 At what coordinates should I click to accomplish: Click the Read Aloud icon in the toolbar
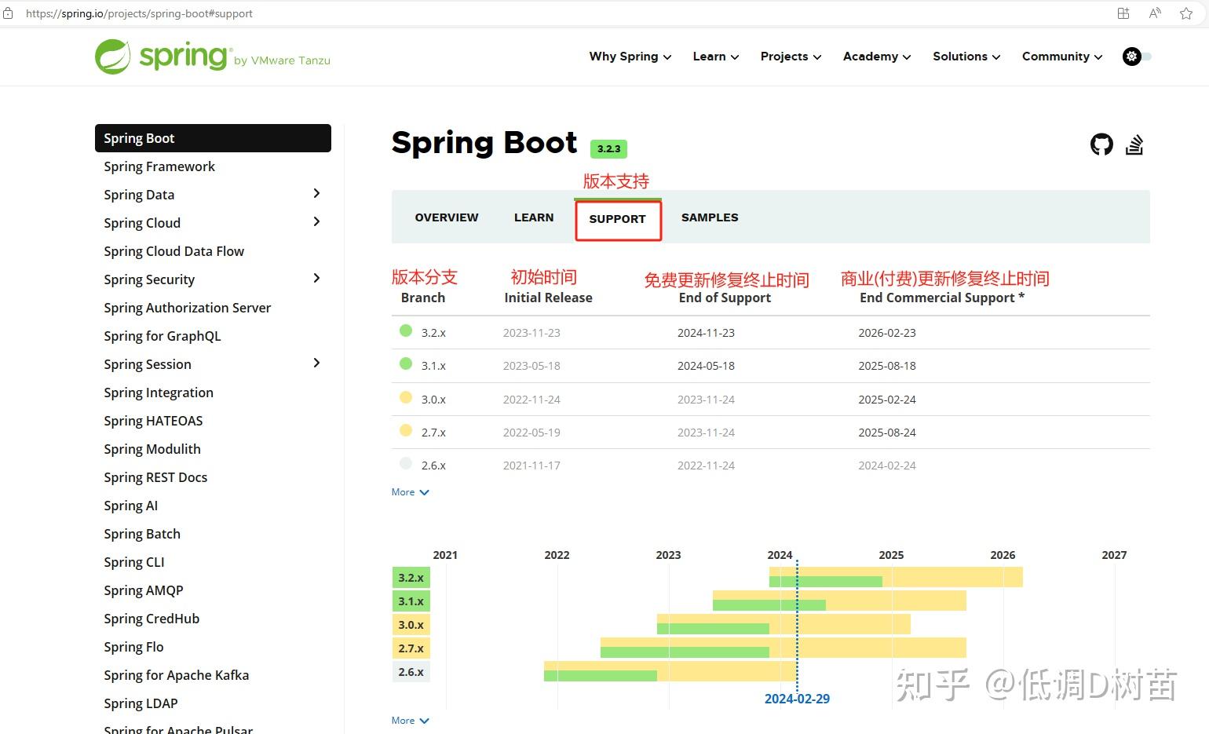coord(1154,13)
